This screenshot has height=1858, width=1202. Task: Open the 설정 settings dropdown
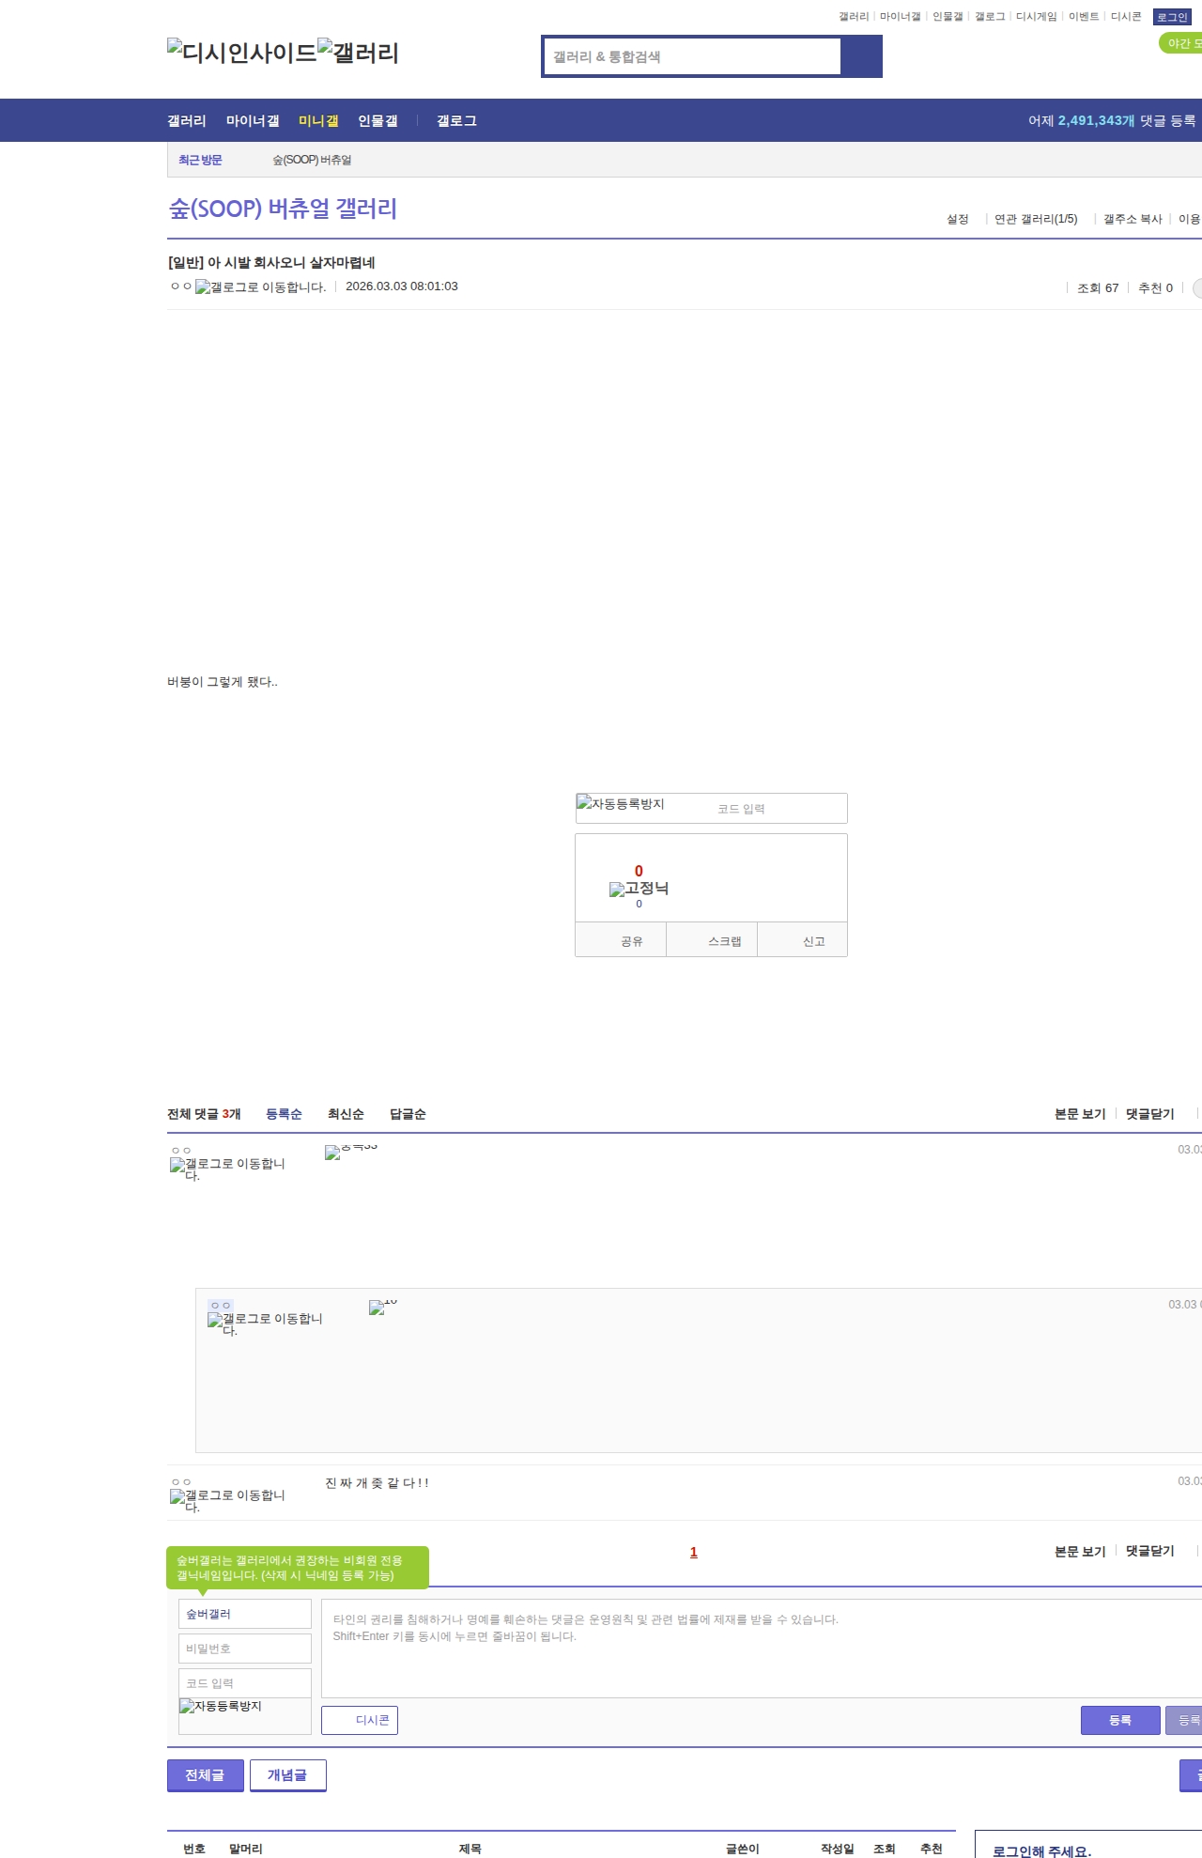pyautogui.click(x=957, y=219)
